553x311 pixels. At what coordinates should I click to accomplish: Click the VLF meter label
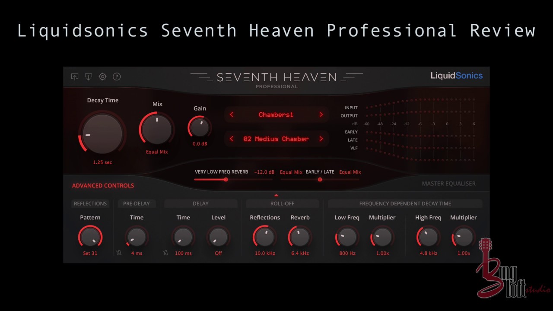point(354,148)
